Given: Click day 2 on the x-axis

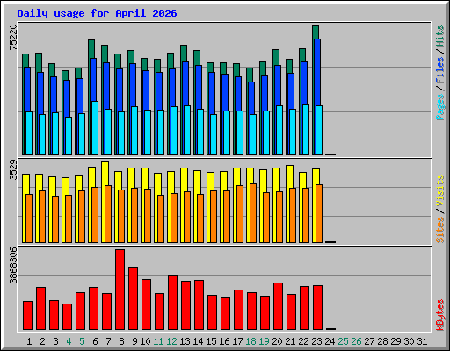Looking at the screenshot, I should (42, 341).
